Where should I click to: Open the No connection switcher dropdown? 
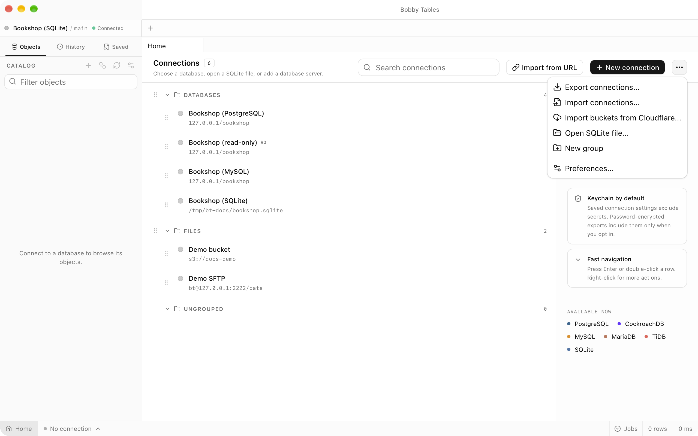click(x=72, y=428)
